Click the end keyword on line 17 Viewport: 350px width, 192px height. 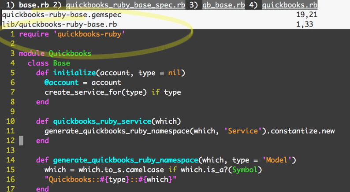42,188
